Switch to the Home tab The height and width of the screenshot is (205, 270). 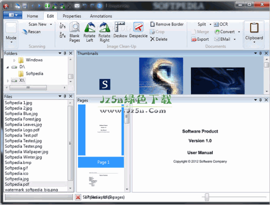[x=33, y=16]
